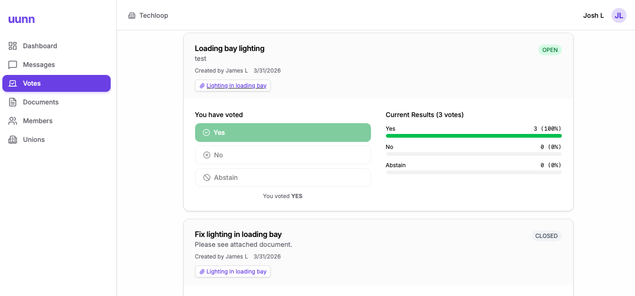This screenshot has height=296, width=635.
Task: Select the No vote option
Action: tap(283, 155)
